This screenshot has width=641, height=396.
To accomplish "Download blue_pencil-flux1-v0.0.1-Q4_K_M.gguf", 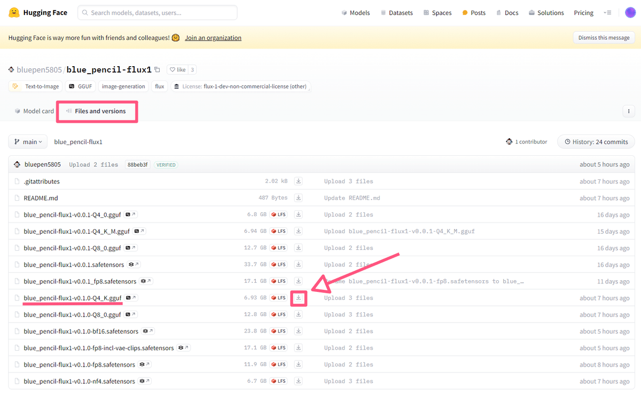I will [299, 231].
